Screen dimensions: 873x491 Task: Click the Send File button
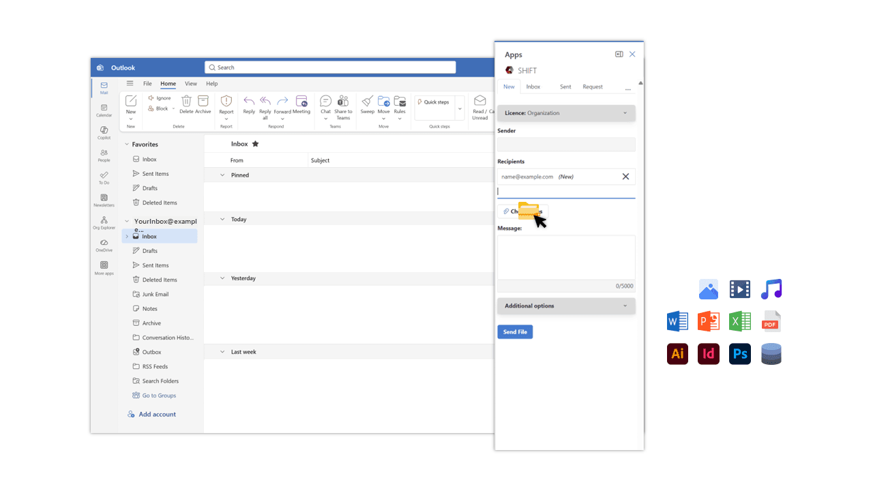pos(515,332)
